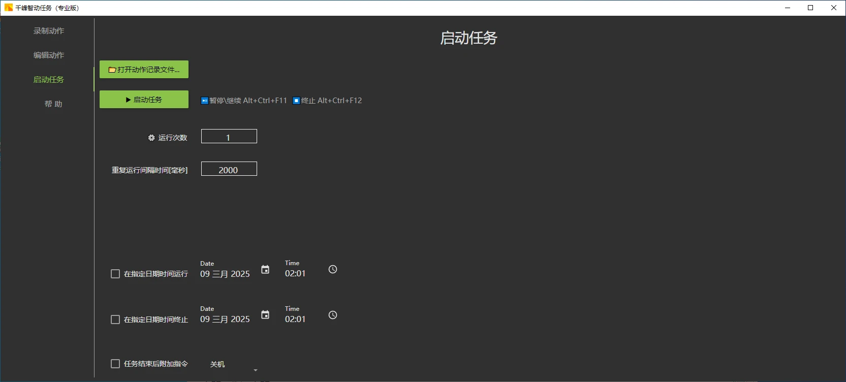Open the 帮助 page from the sidebar
Image resolution: width=846 pixels, height=382 pixels.
click(x=53, y=104)
